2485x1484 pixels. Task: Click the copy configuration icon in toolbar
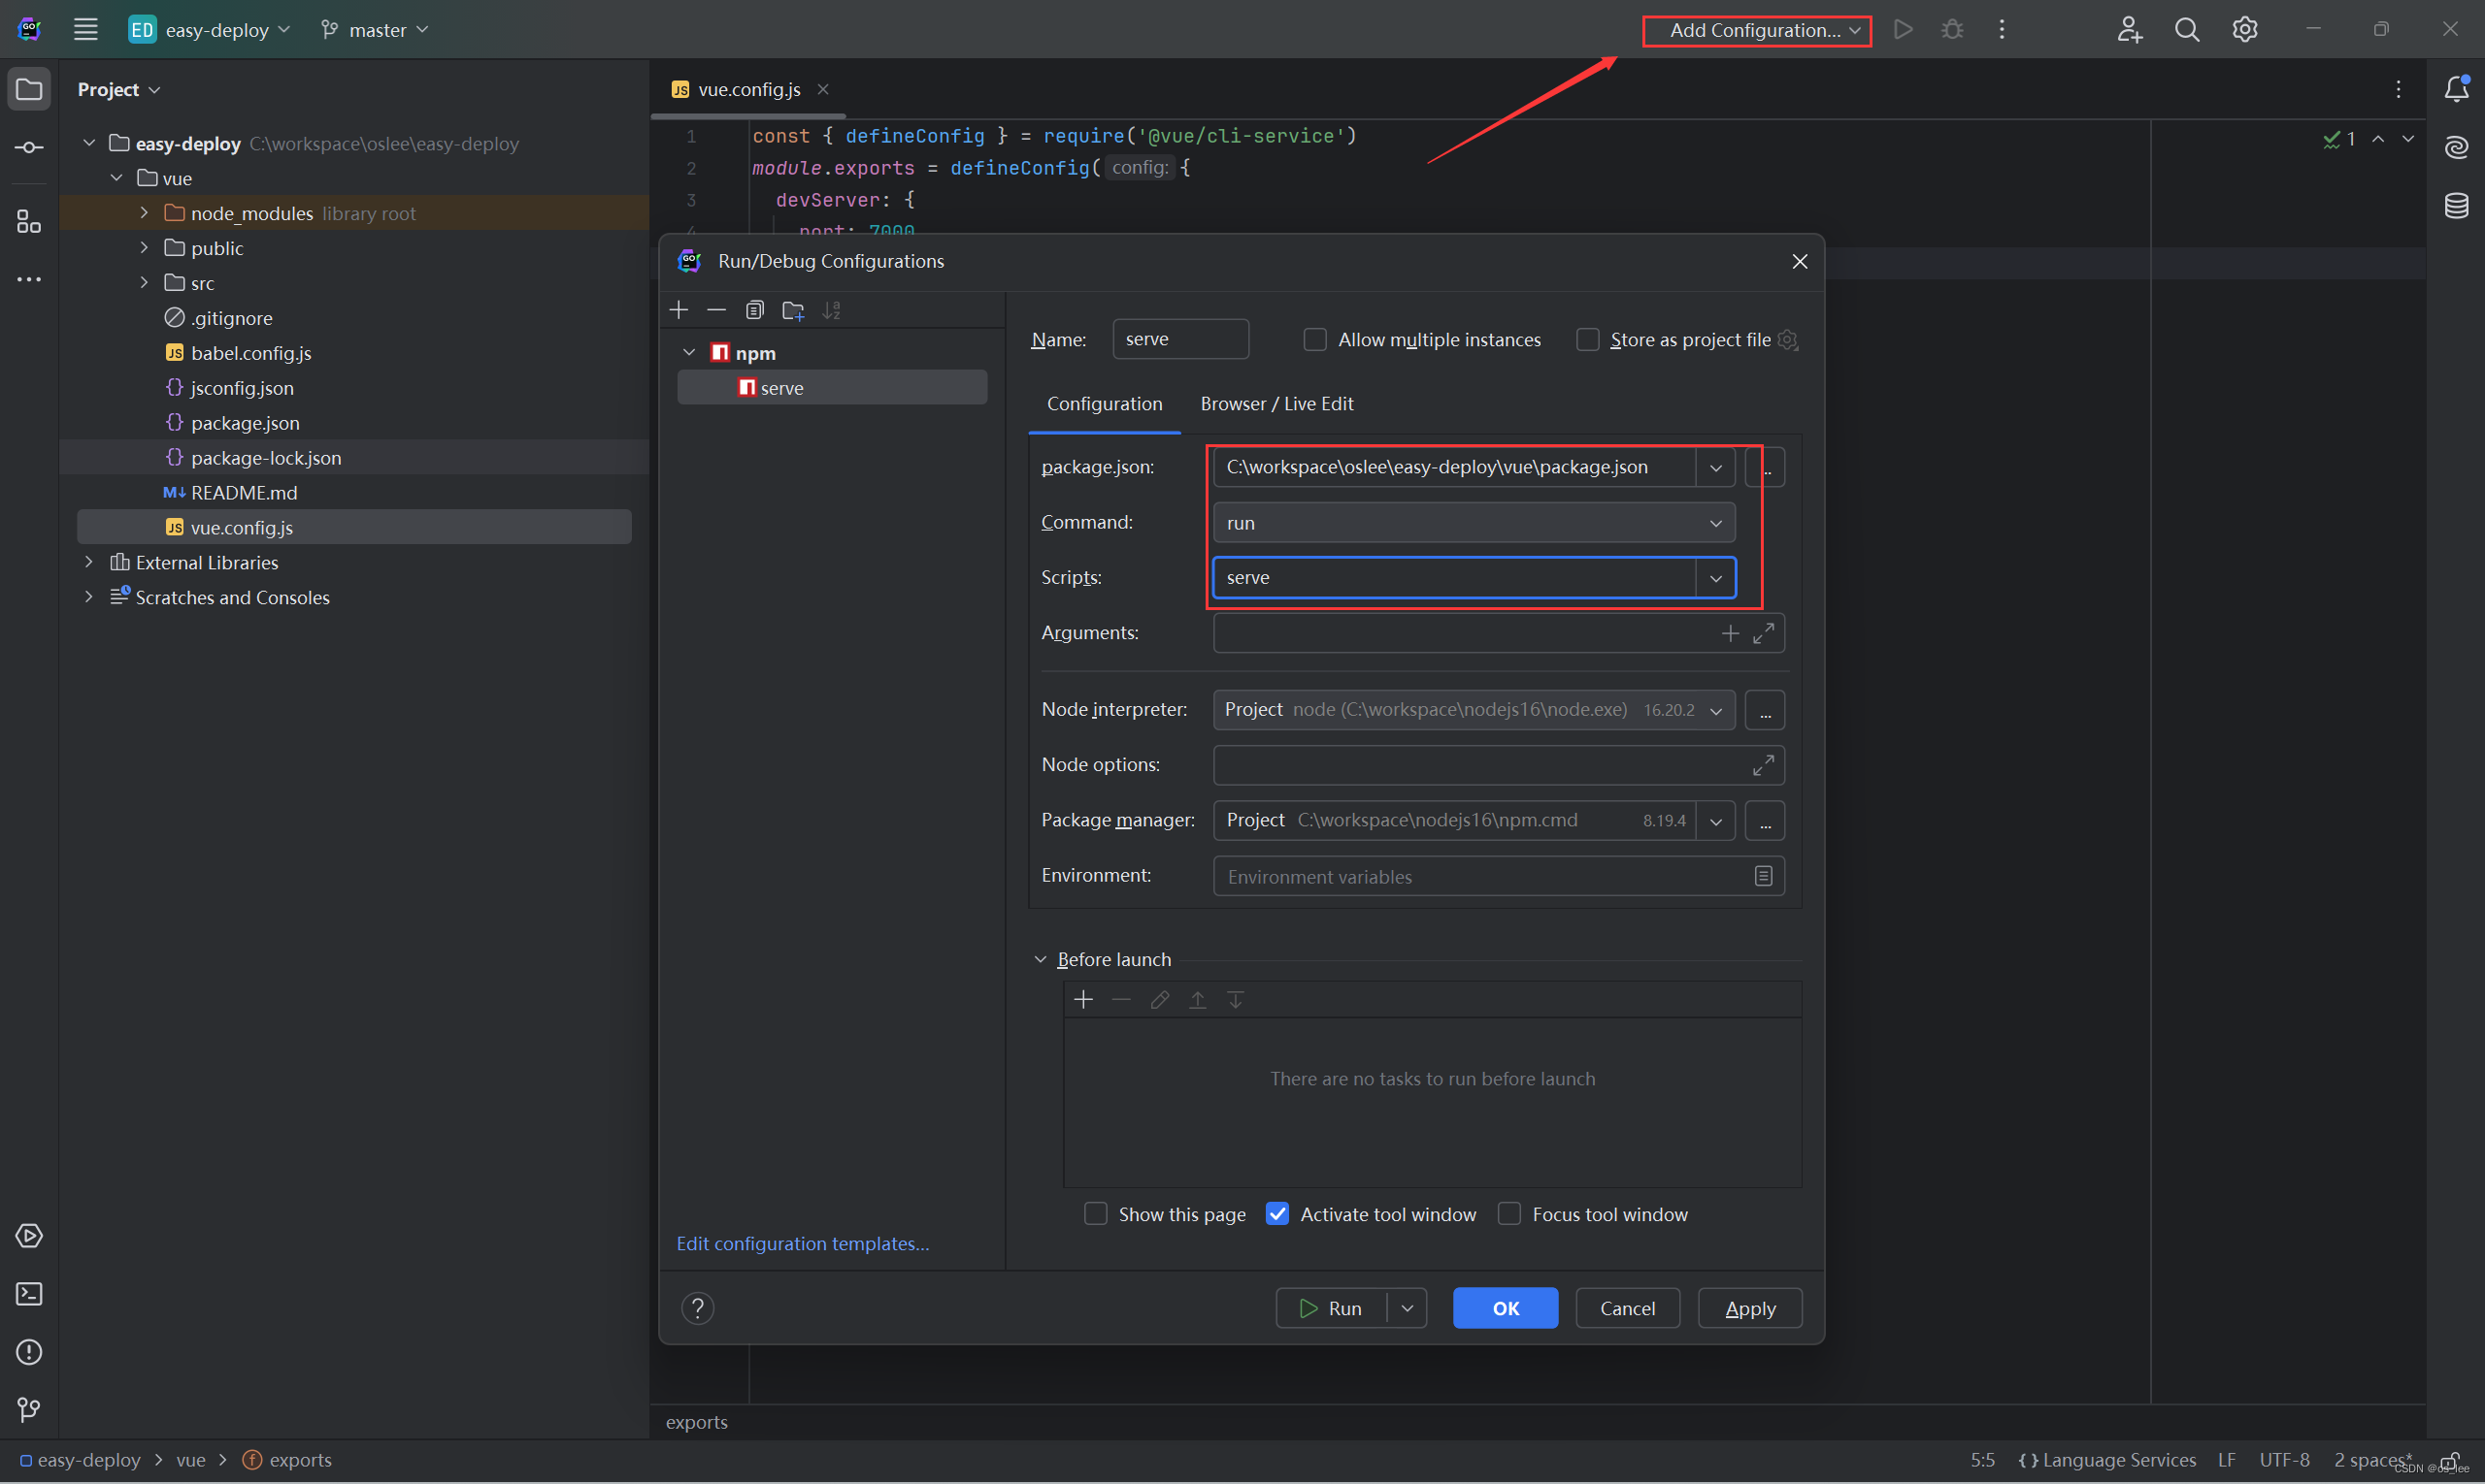click(756, 309)
